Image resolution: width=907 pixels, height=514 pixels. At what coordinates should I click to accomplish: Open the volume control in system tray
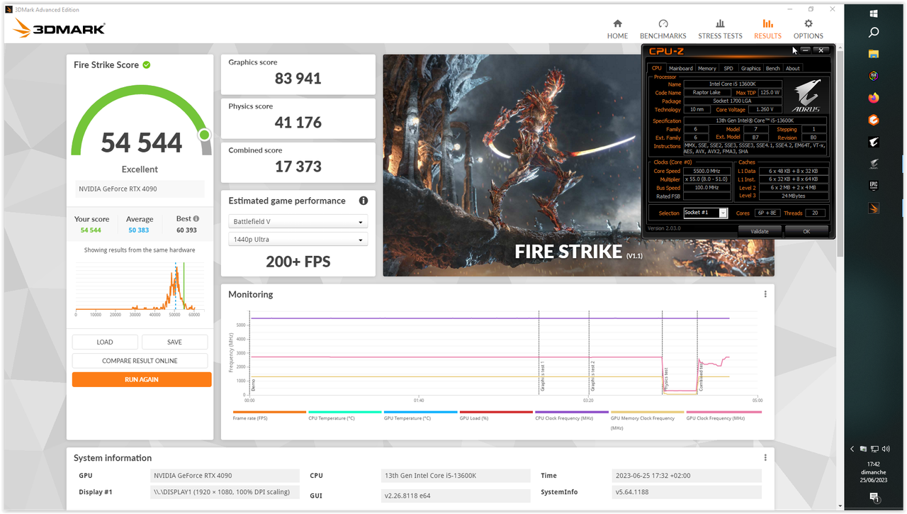886,449
